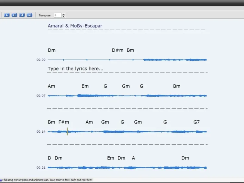
Task: Click the 00:14 timestamp label
Action: pyautogui.click(x=41, y=132)
